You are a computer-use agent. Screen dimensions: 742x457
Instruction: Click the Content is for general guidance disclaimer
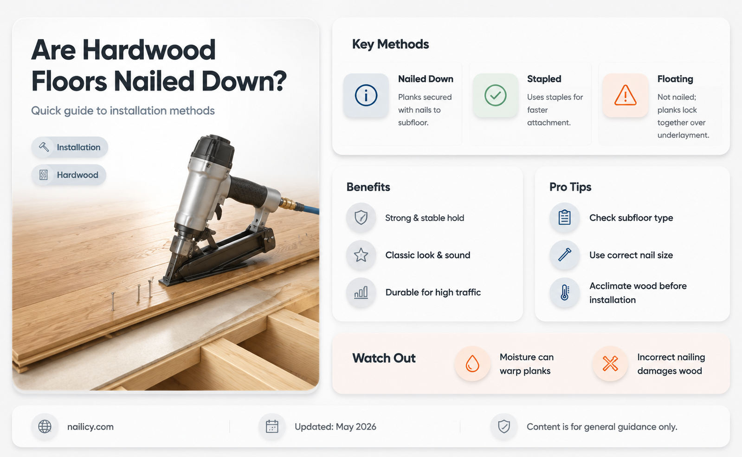click(602, 427)
